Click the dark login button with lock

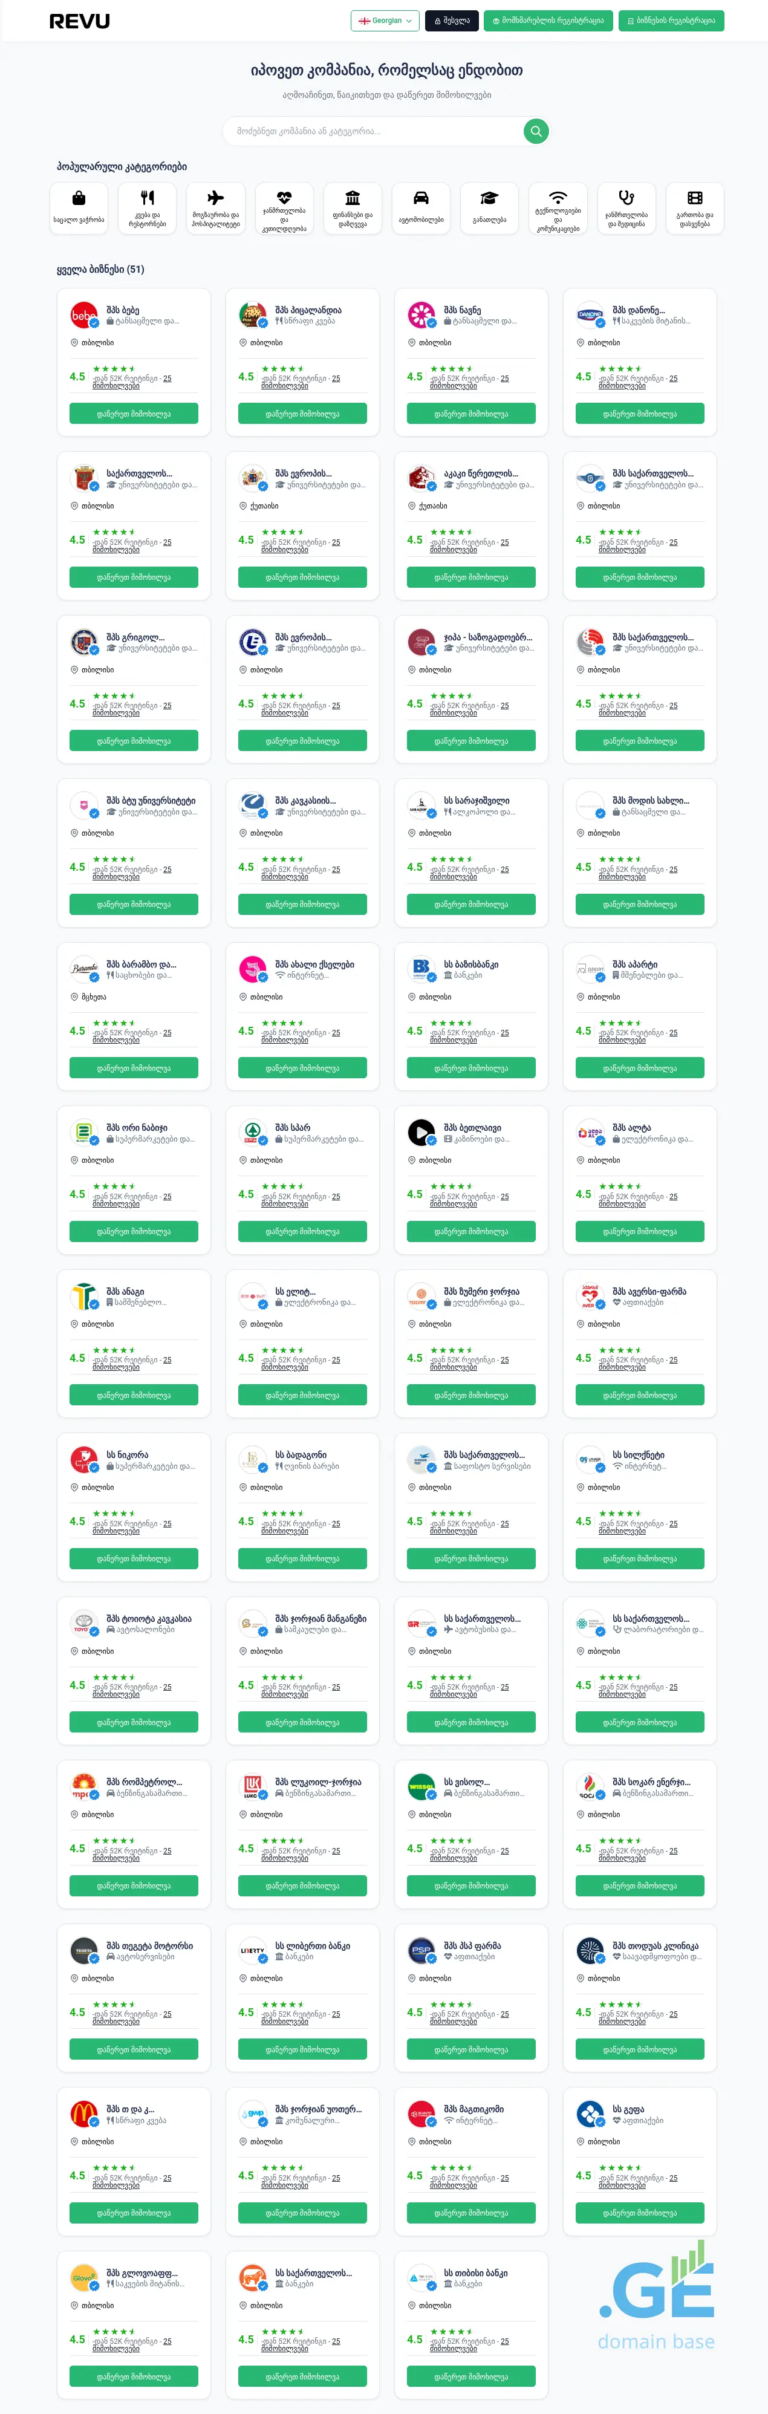point(452,21)
